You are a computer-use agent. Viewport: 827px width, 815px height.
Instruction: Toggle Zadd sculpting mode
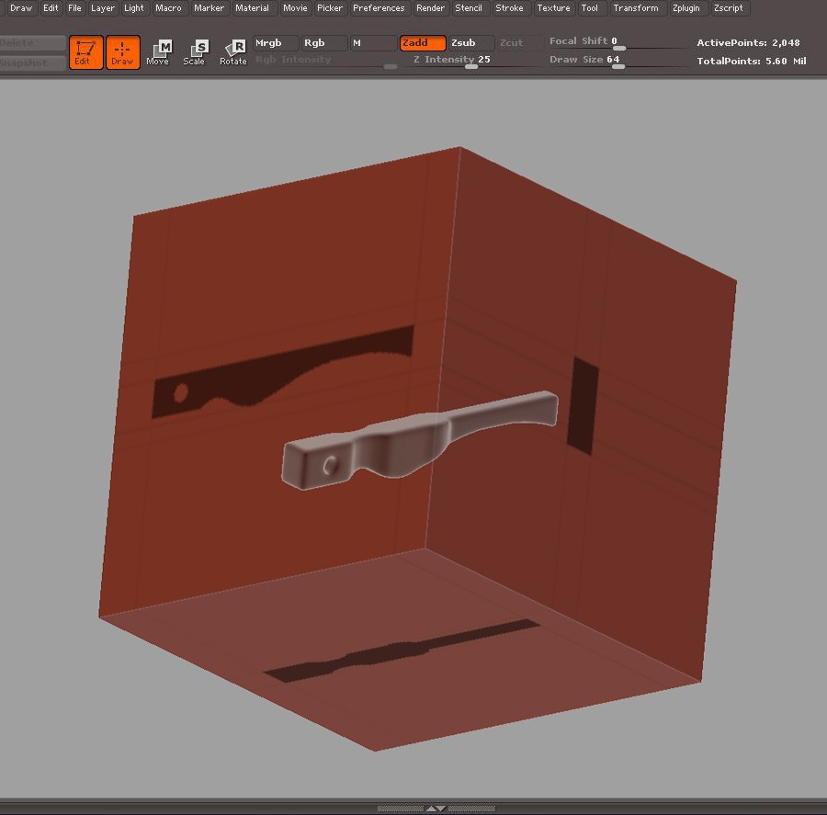(423, 43)
